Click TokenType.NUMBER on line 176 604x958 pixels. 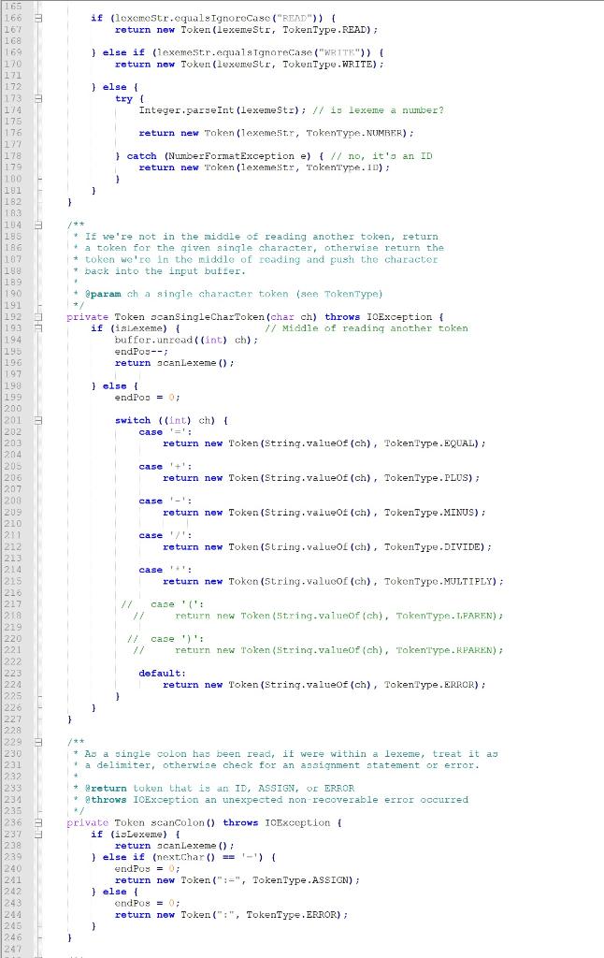tap(356, 133)
